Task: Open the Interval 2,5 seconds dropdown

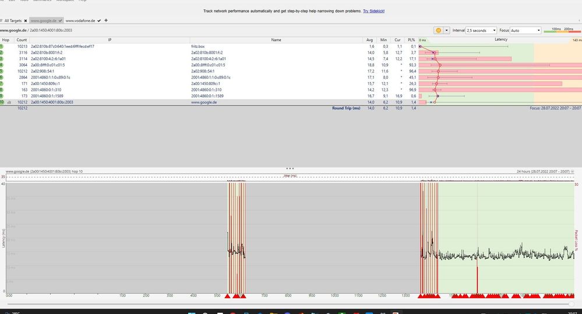Action: tap(481, 30)
